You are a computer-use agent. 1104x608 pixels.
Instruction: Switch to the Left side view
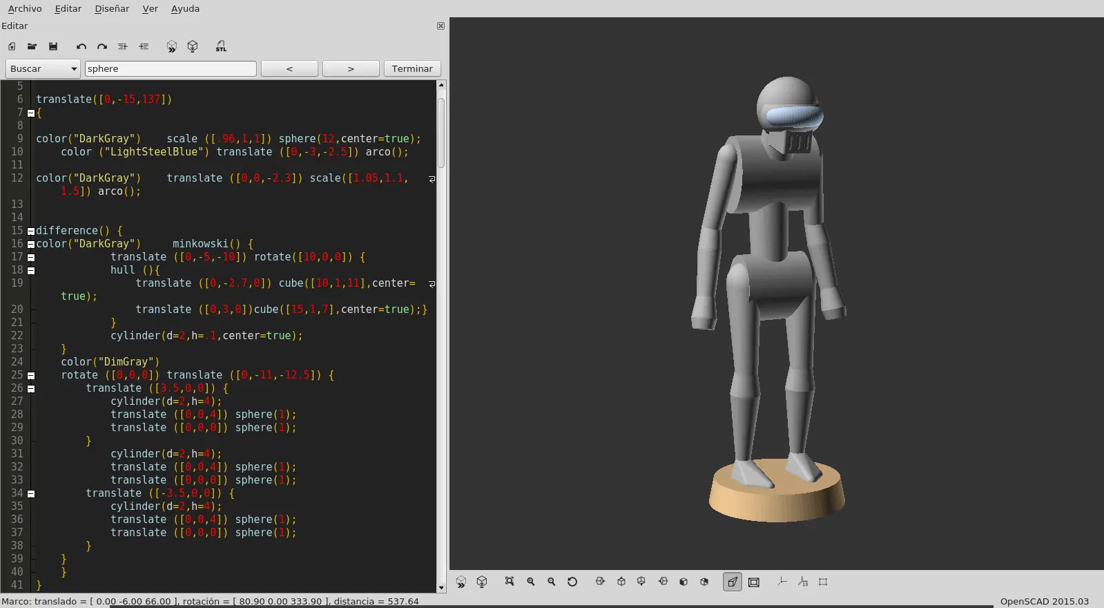[x=663, y=582]
